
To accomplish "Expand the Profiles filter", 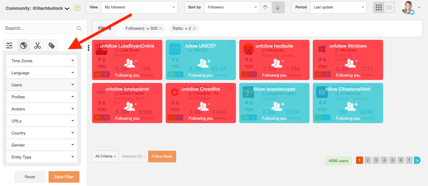I will point(42,97).
